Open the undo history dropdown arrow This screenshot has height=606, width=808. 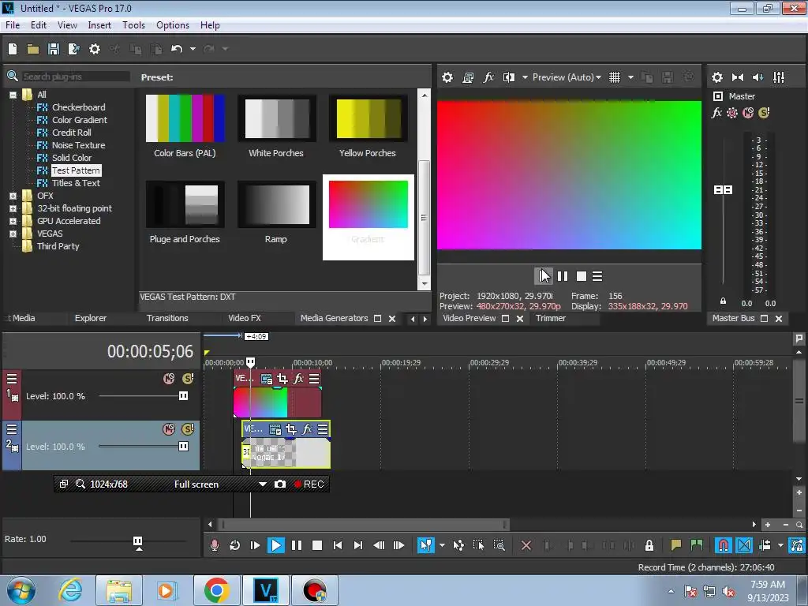[193, 49]
